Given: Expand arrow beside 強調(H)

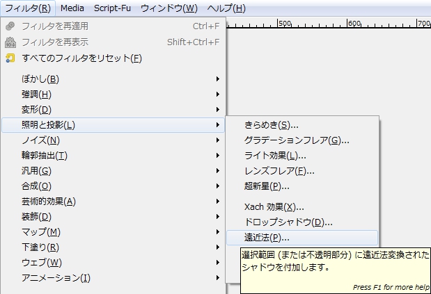Looking at the screenshot, I should [x=218, y=95].
